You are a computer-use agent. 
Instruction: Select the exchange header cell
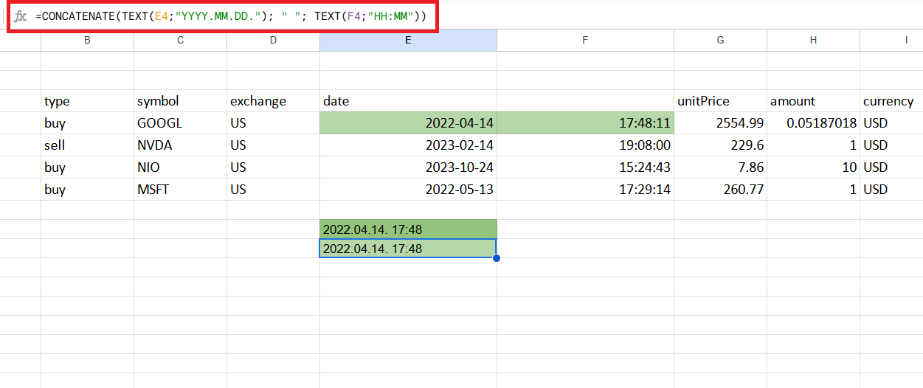tap(273, 101)
